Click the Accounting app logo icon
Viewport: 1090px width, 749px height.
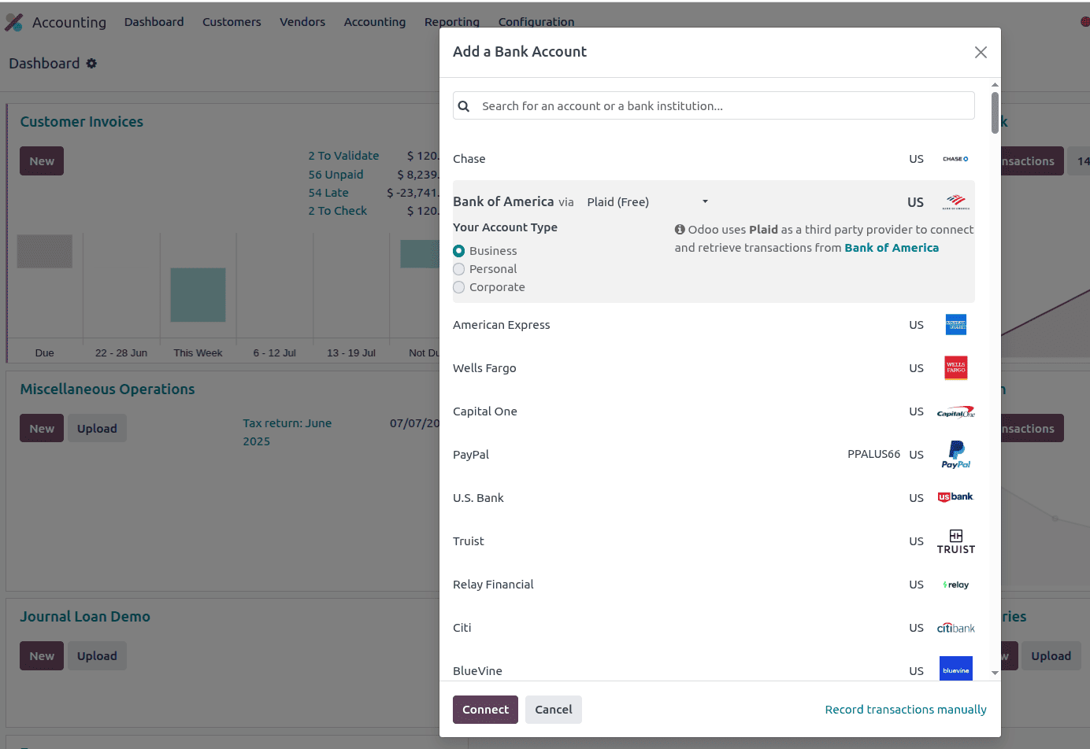(13, 22)
